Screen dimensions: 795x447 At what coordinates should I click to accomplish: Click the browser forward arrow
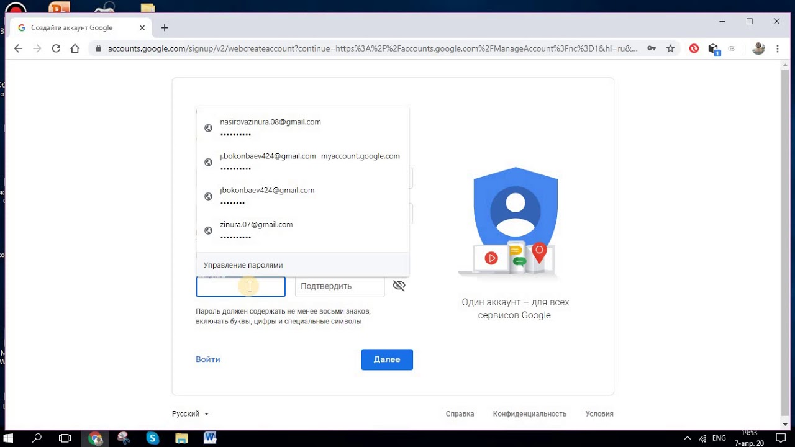[x=37, y=48]
